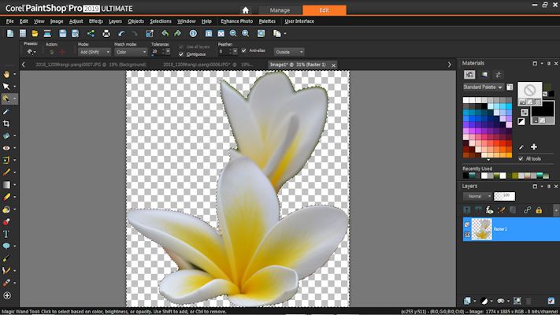Select the Text tool
This screenshot has height=315, width=560.
pyautogui.click(x=6, y=234)
